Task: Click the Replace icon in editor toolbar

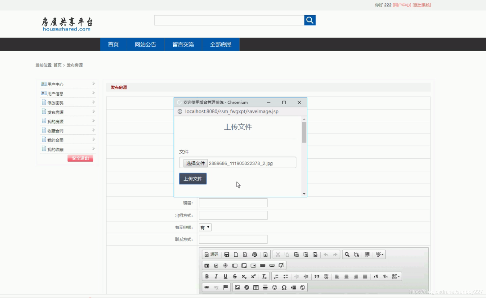Action: click(x=356, y=254)
